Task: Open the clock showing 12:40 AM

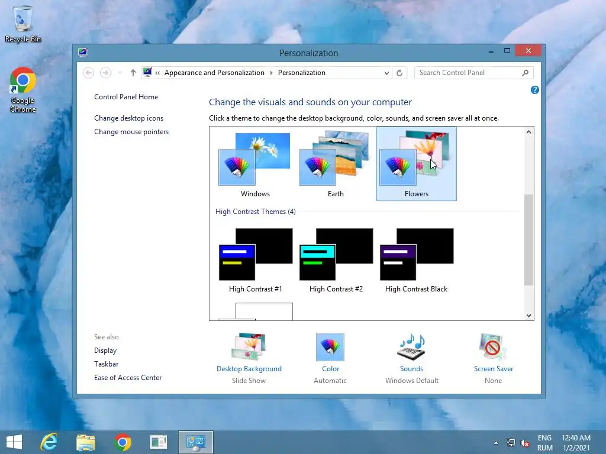Action: click(x=576, y=443)
